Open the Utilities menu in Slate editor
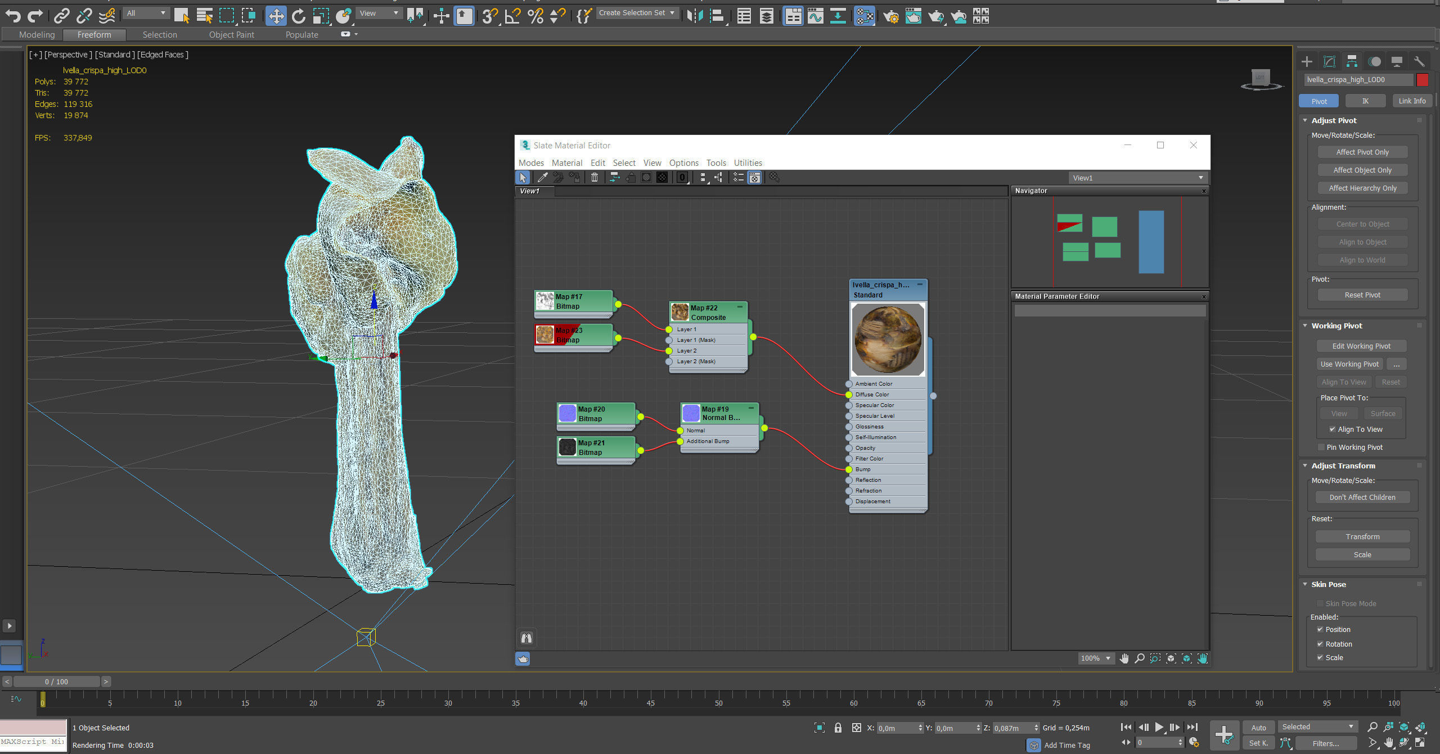1440x754 pixels. coord(748,162)
